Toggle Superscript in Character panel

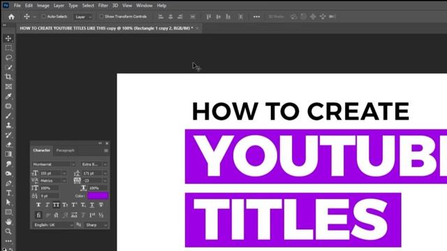pyautogui.click(x=74, y=204)
